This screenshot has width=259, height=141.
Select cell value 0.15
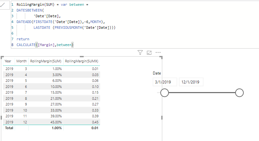pos(95,92)
